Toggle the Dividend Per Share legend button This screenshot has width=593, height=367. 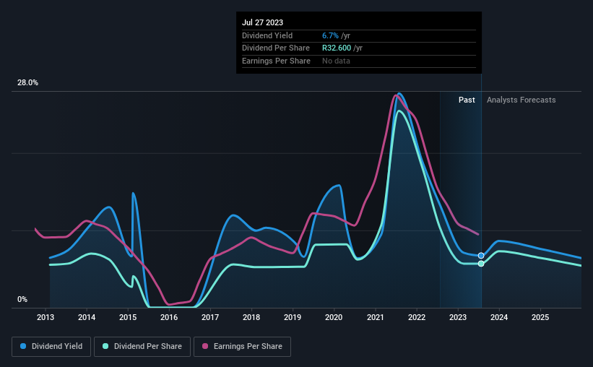point(142,347)
